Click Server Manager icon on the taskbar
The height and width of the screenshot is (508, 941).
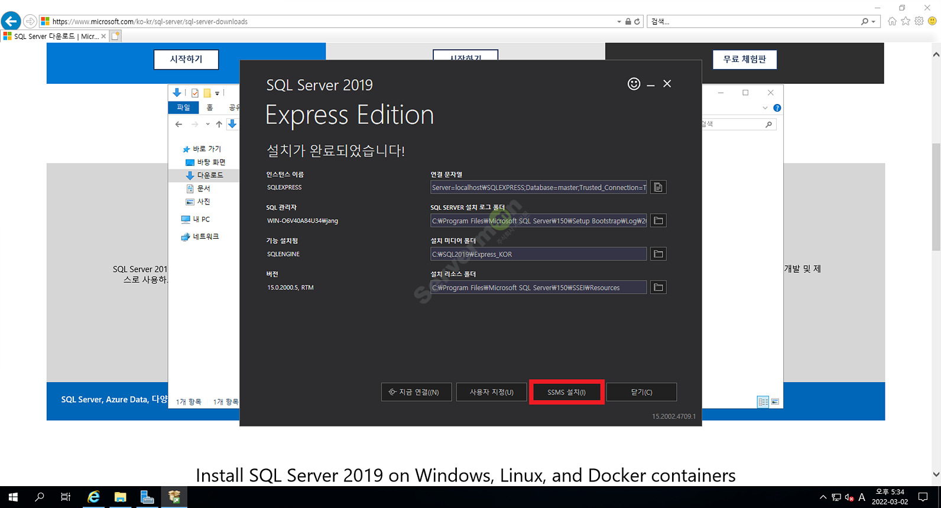click(147, 497)
